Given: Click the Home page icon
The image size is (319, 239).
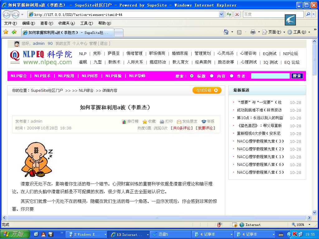Looking at the screenshot, I should pyautogui.click(x=226, y=32).
